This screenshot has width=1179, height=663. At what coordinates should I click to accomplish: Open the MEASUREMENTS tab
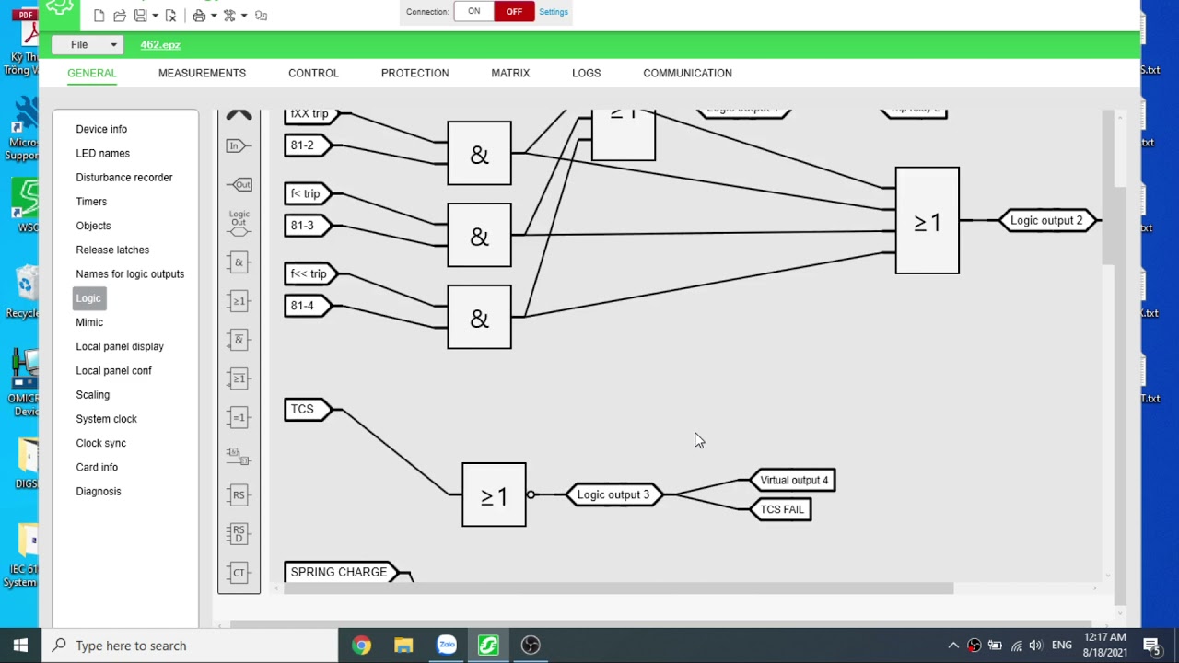[x=202, y=73]
